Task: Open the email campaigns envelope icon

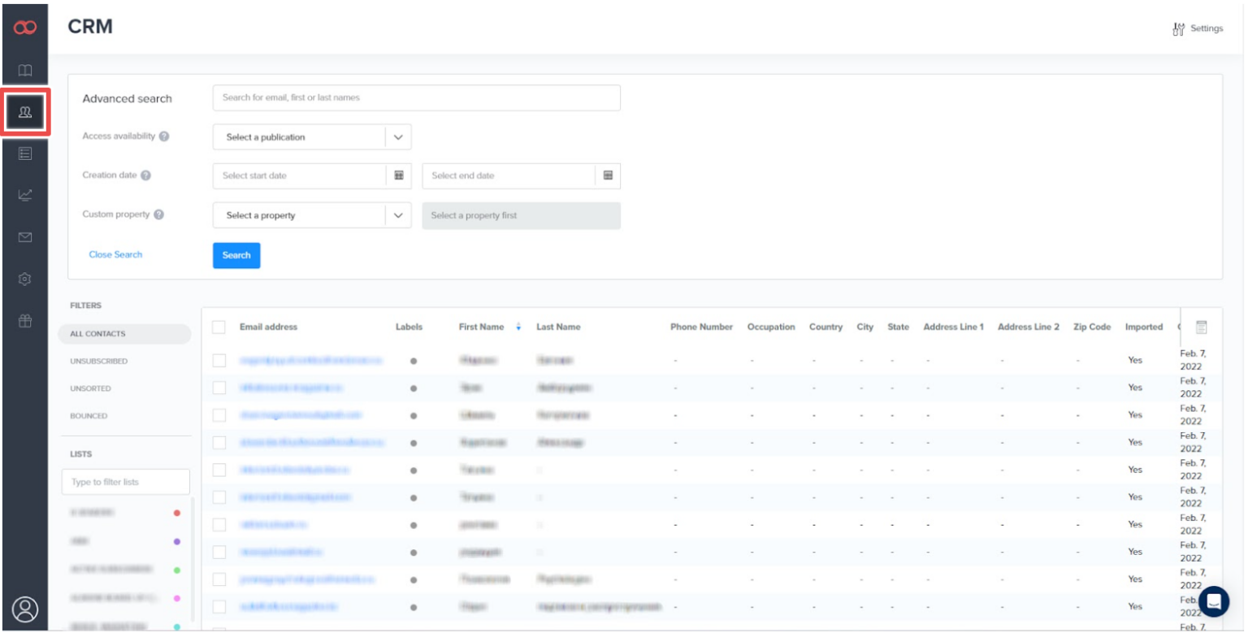Action: click(24, 237)
